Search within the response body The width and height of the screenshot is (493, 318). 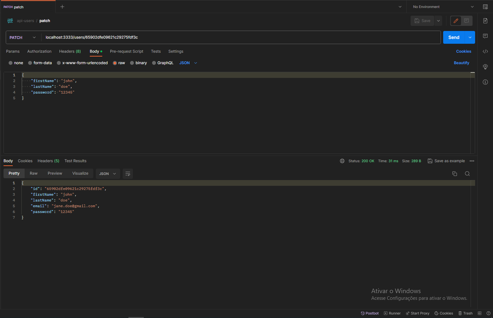[467, 174]
